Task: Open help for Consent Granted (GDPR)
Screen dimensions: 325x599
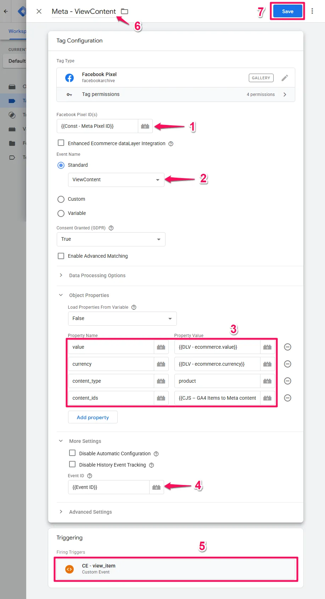Action: pos(111,228)
